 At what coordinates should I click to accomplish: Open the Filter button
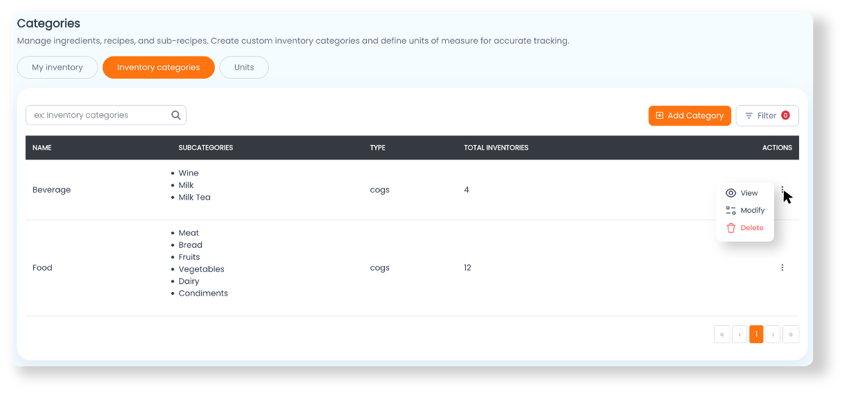tap(767, 115)
